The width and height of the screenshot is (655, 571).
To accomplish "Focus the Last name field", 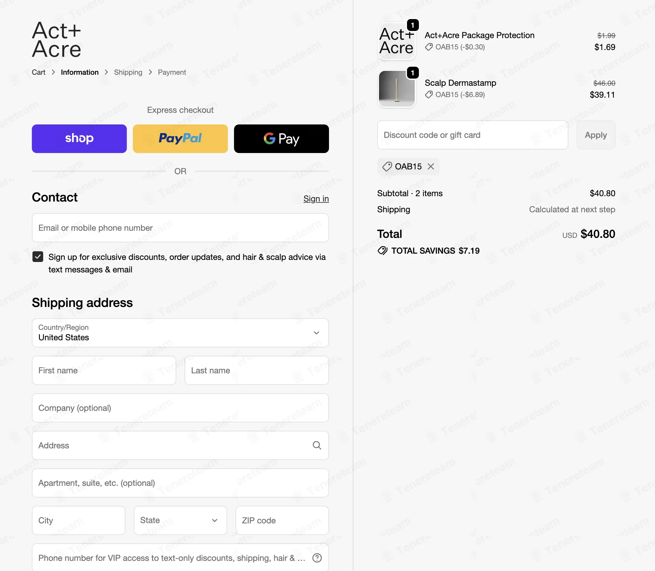I will click(x=256, y=370).
